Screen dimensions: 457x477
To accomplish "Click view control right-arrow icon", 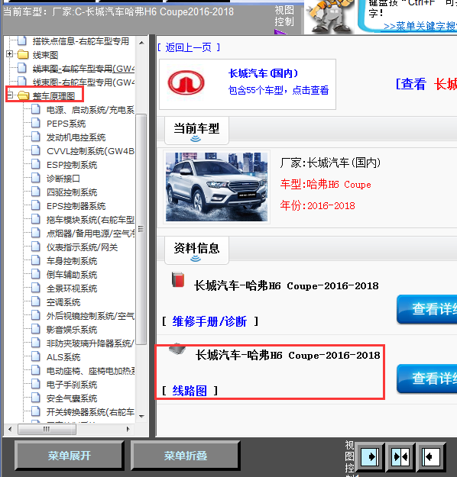I will click(x=370, y=456).
